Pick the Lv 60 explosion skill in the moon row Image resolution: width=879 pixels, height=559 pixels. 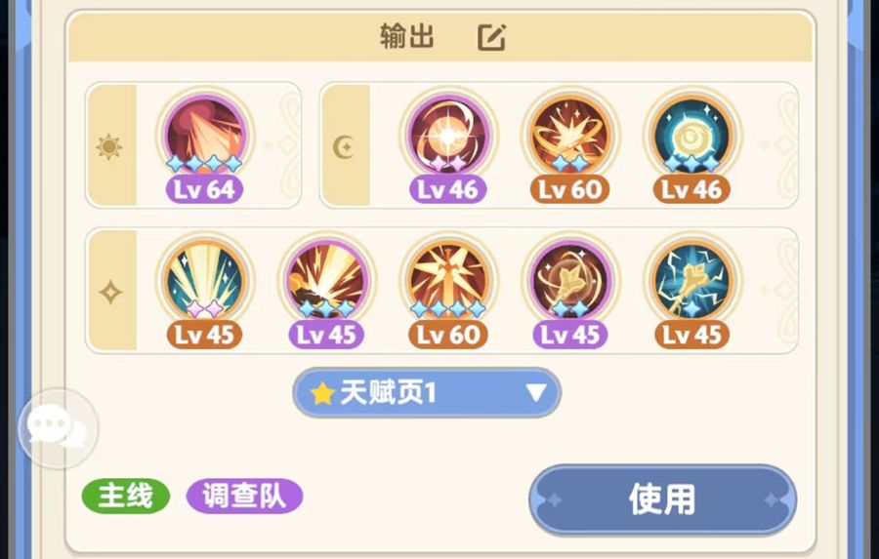click(x=570, y=136)
